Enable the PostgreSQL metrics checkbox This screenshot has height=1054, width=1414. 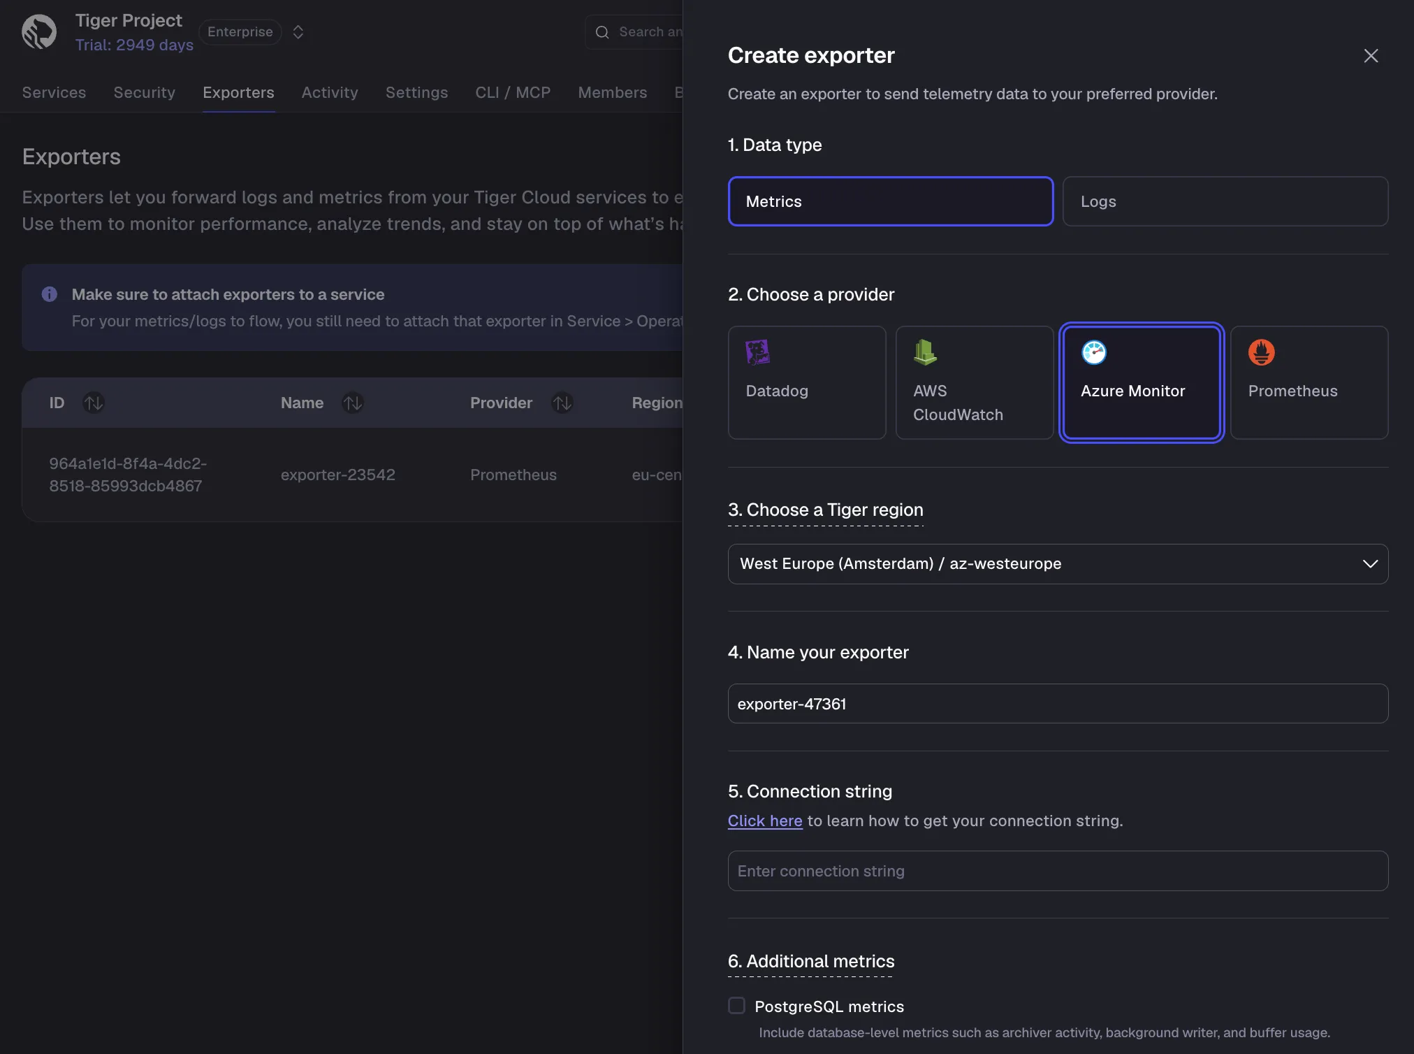pyautogui.click(x=736, y=1006)
